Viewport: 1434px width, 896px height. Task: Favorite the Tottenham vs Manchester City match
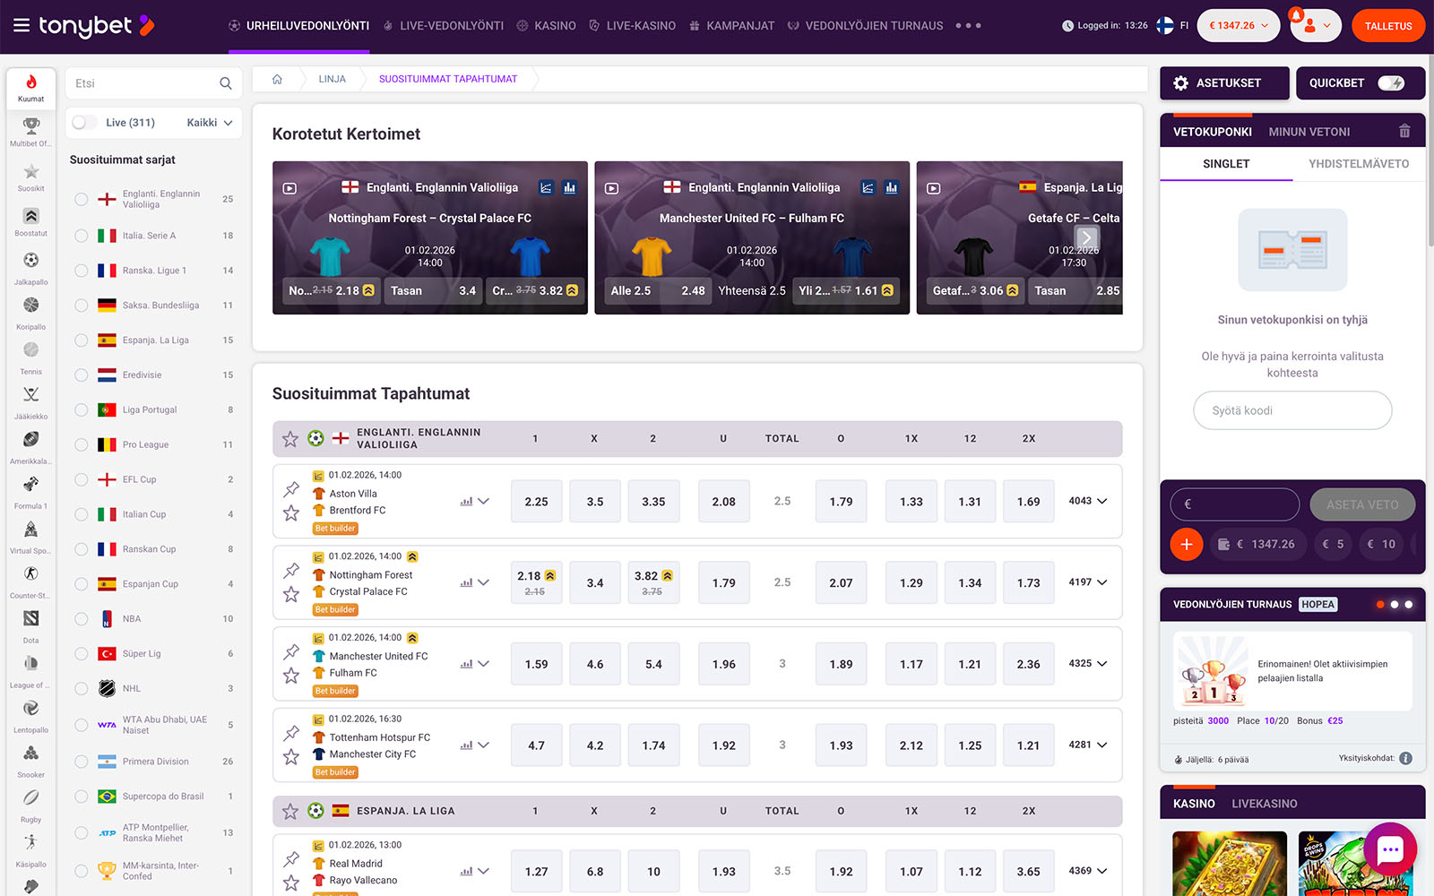tap(291, 757)
